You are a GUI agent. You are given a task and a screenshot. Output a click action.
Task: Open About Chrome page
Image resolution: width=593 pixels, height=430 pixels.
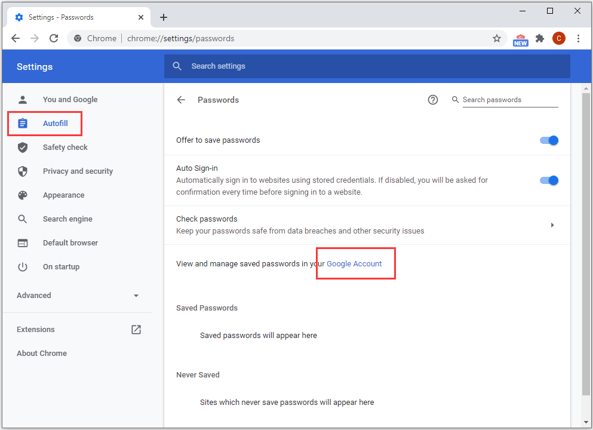coord(42,353)
